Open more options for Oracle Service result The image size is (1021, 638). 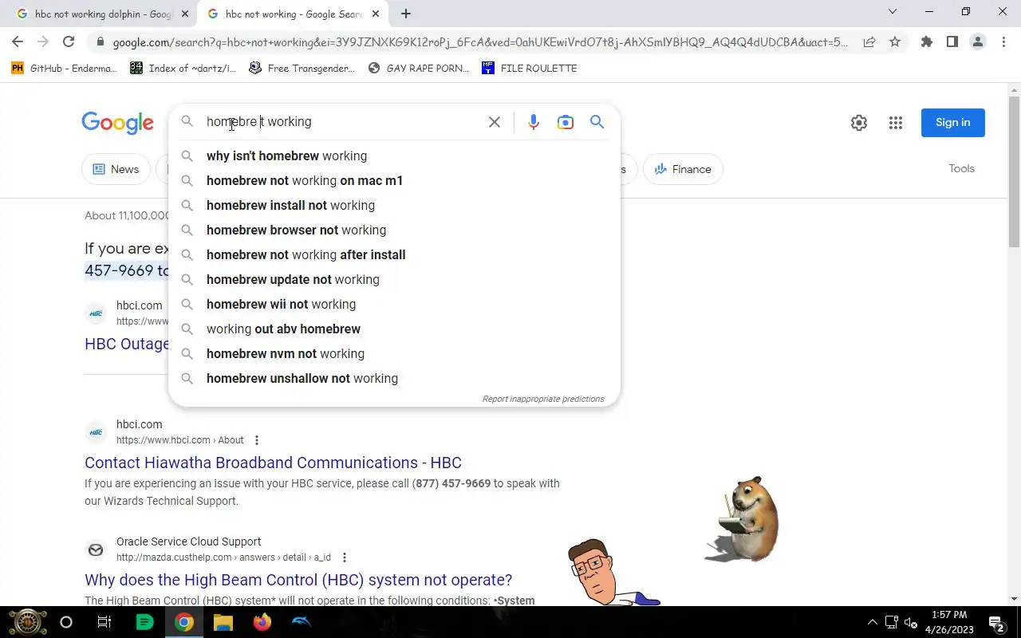coord(345,557)
